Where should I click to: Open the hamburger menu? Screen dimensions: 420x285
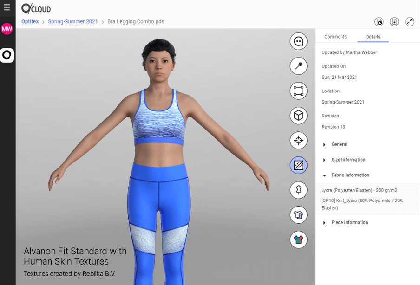pyautogui.click(x=7, y=7)
